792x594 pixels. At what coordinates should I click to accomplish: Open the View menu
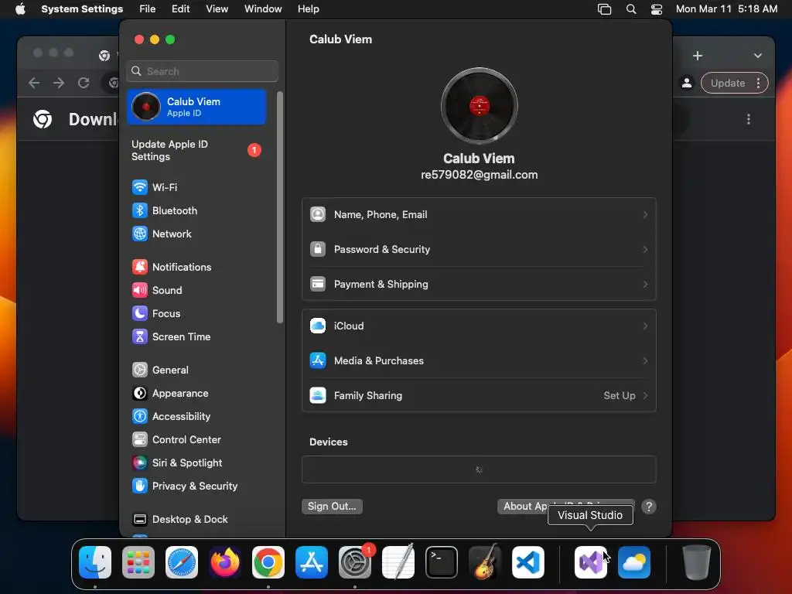coord(217,9)
